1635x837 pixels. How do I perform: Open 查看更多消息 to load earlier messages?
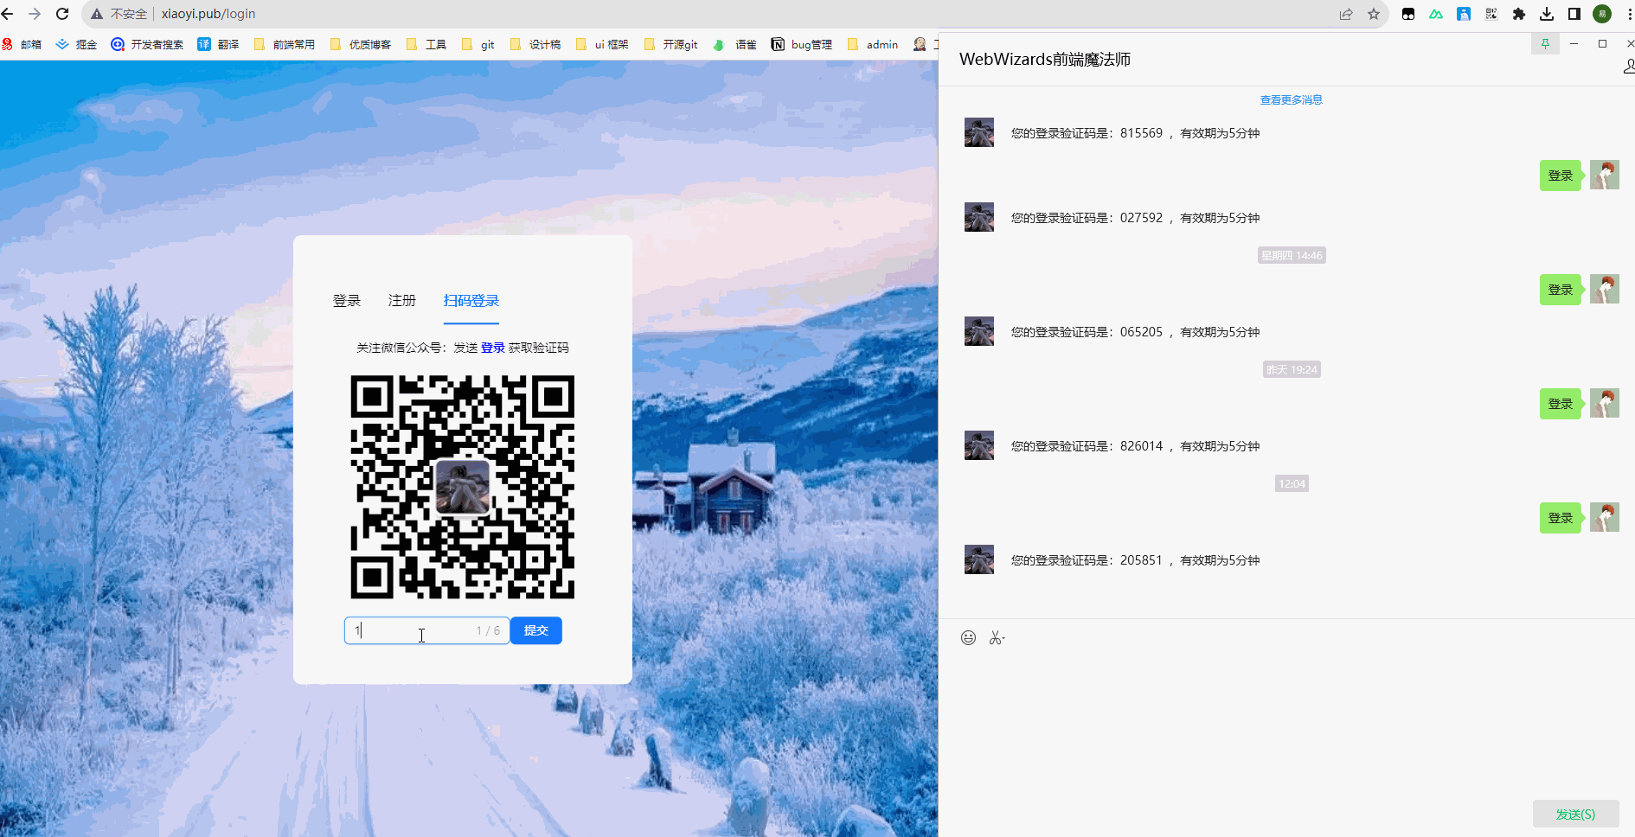coord(1290,99)
